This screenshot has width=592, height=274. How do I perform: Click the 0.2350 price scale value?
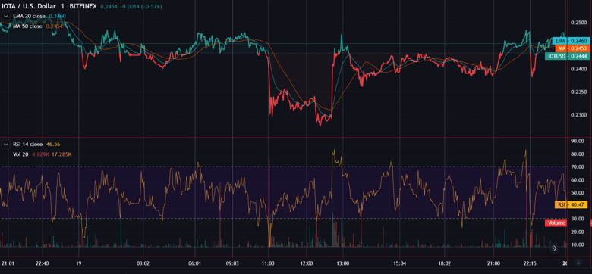point(579,92)
